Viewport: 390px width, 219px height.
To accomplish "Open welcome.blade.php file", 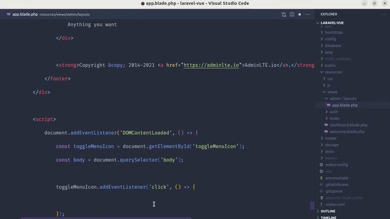I will (x=347, y=131).
